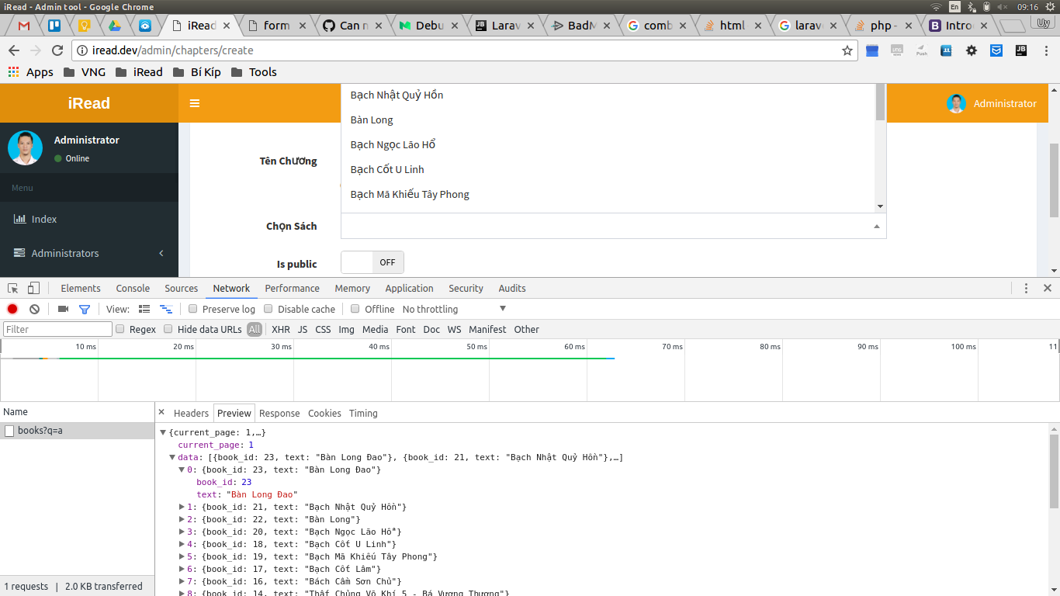Turn on the Is public switch
This screenshot has width=1060, height=596.
pos(372,262)
